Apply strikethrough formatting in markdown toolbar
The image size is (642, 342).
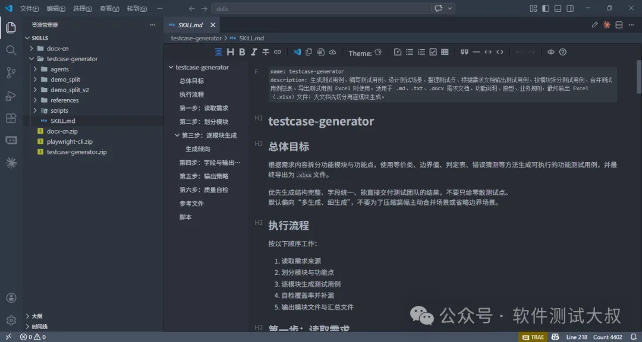point(266,52)
